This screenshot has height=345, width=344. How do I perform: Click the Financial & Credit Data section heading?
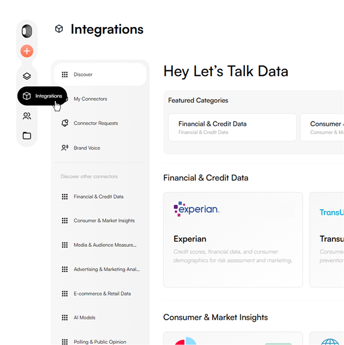[x=206, y=178]
